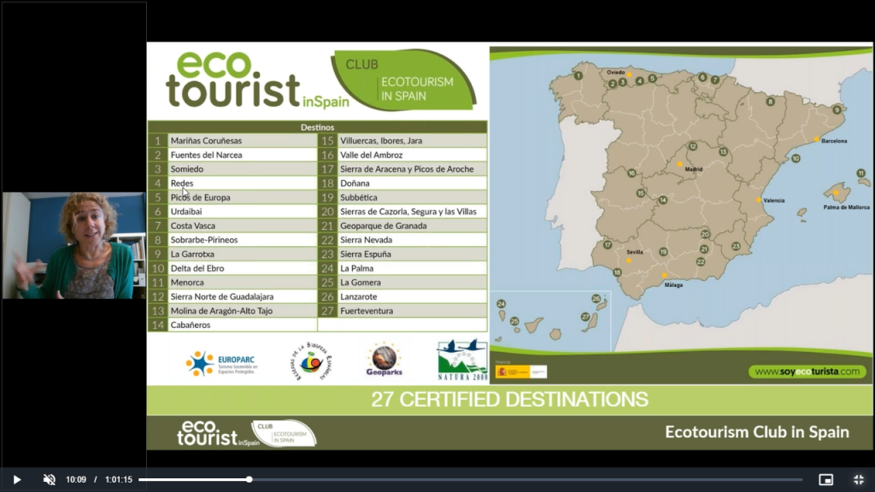Screen dimensions: 875x492
Task: Click the EUROPARC logo
Action: pos(221,364)
